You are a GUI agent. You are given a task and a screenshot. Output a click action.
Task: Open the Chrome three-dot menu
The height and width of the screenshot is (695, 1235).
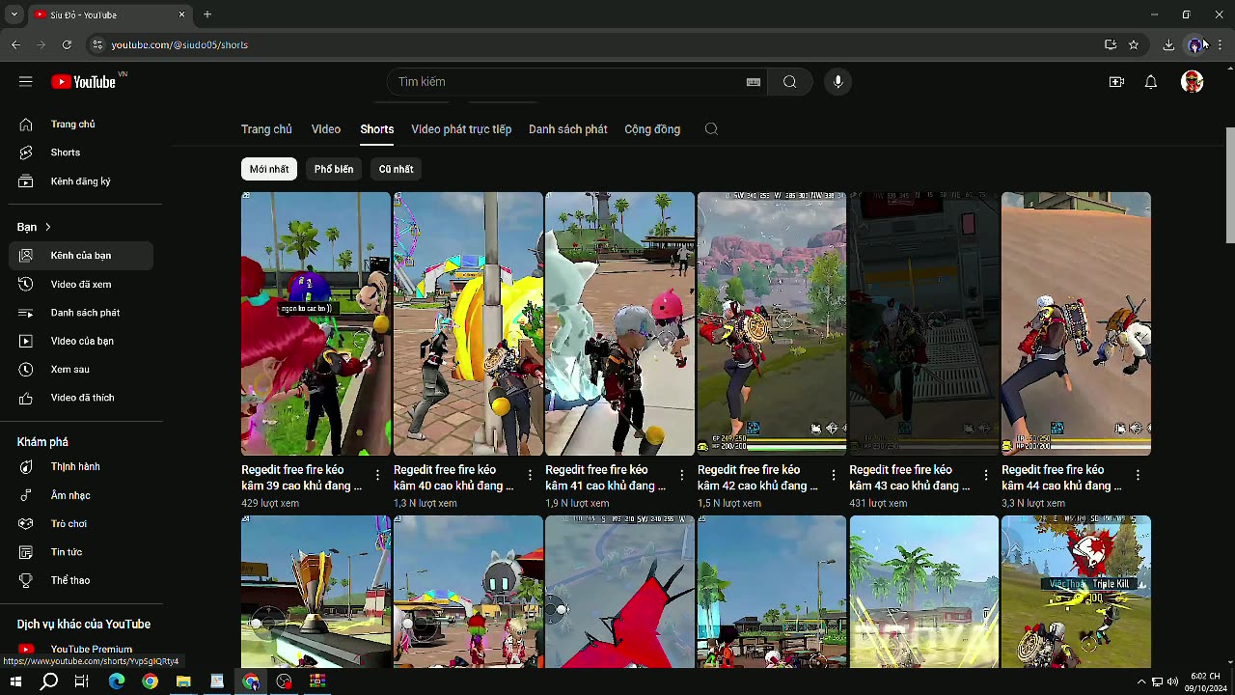[x=1220, y=44]
